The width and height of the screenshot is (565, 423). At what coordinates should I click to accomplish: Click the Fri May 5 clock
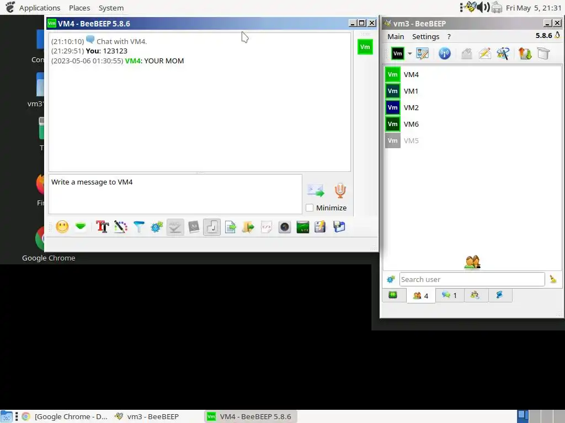tap(534, 8)
